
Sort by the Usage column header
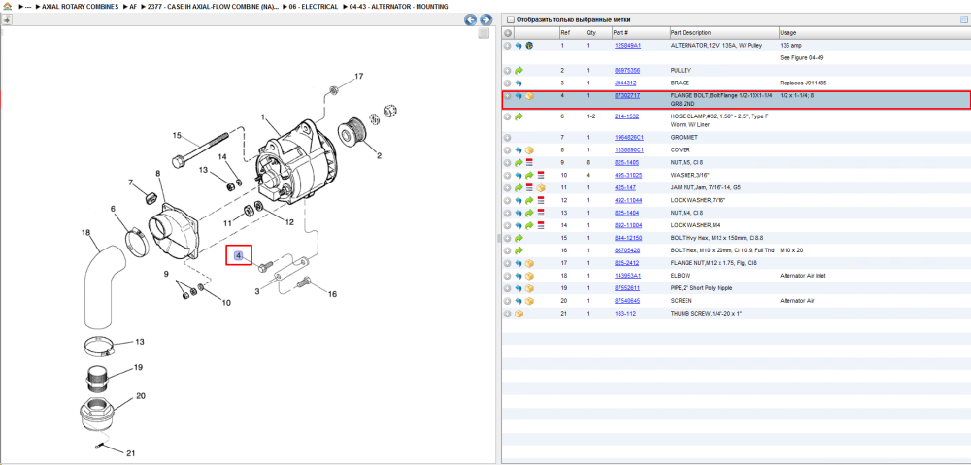click(874, 33)
